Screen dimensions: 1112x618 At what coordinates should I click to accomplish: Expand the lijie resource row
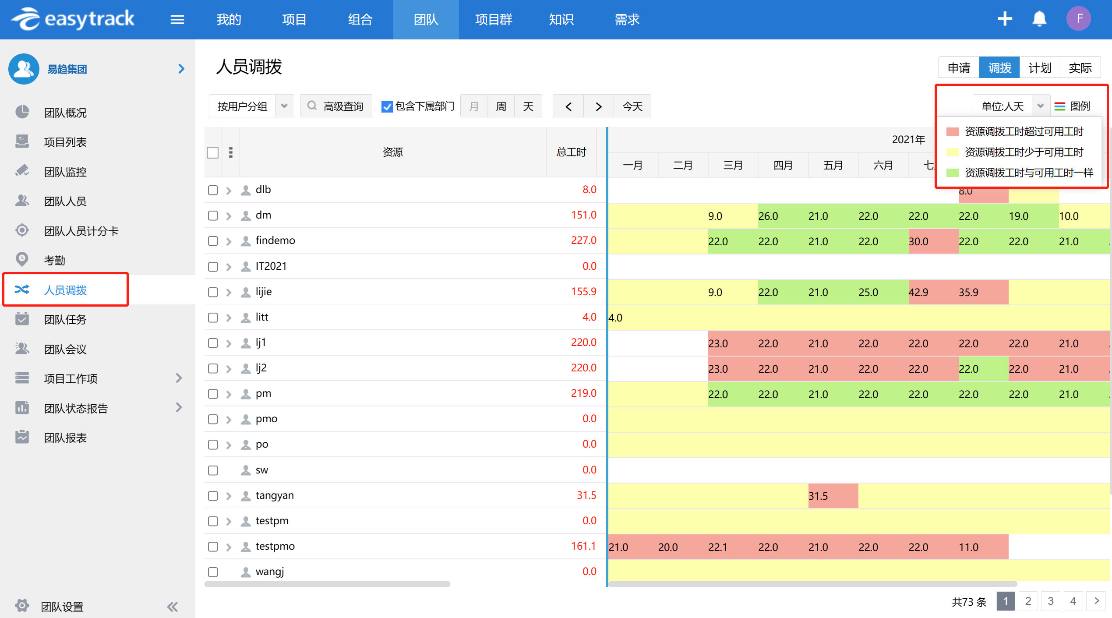(x=229, y=292)
